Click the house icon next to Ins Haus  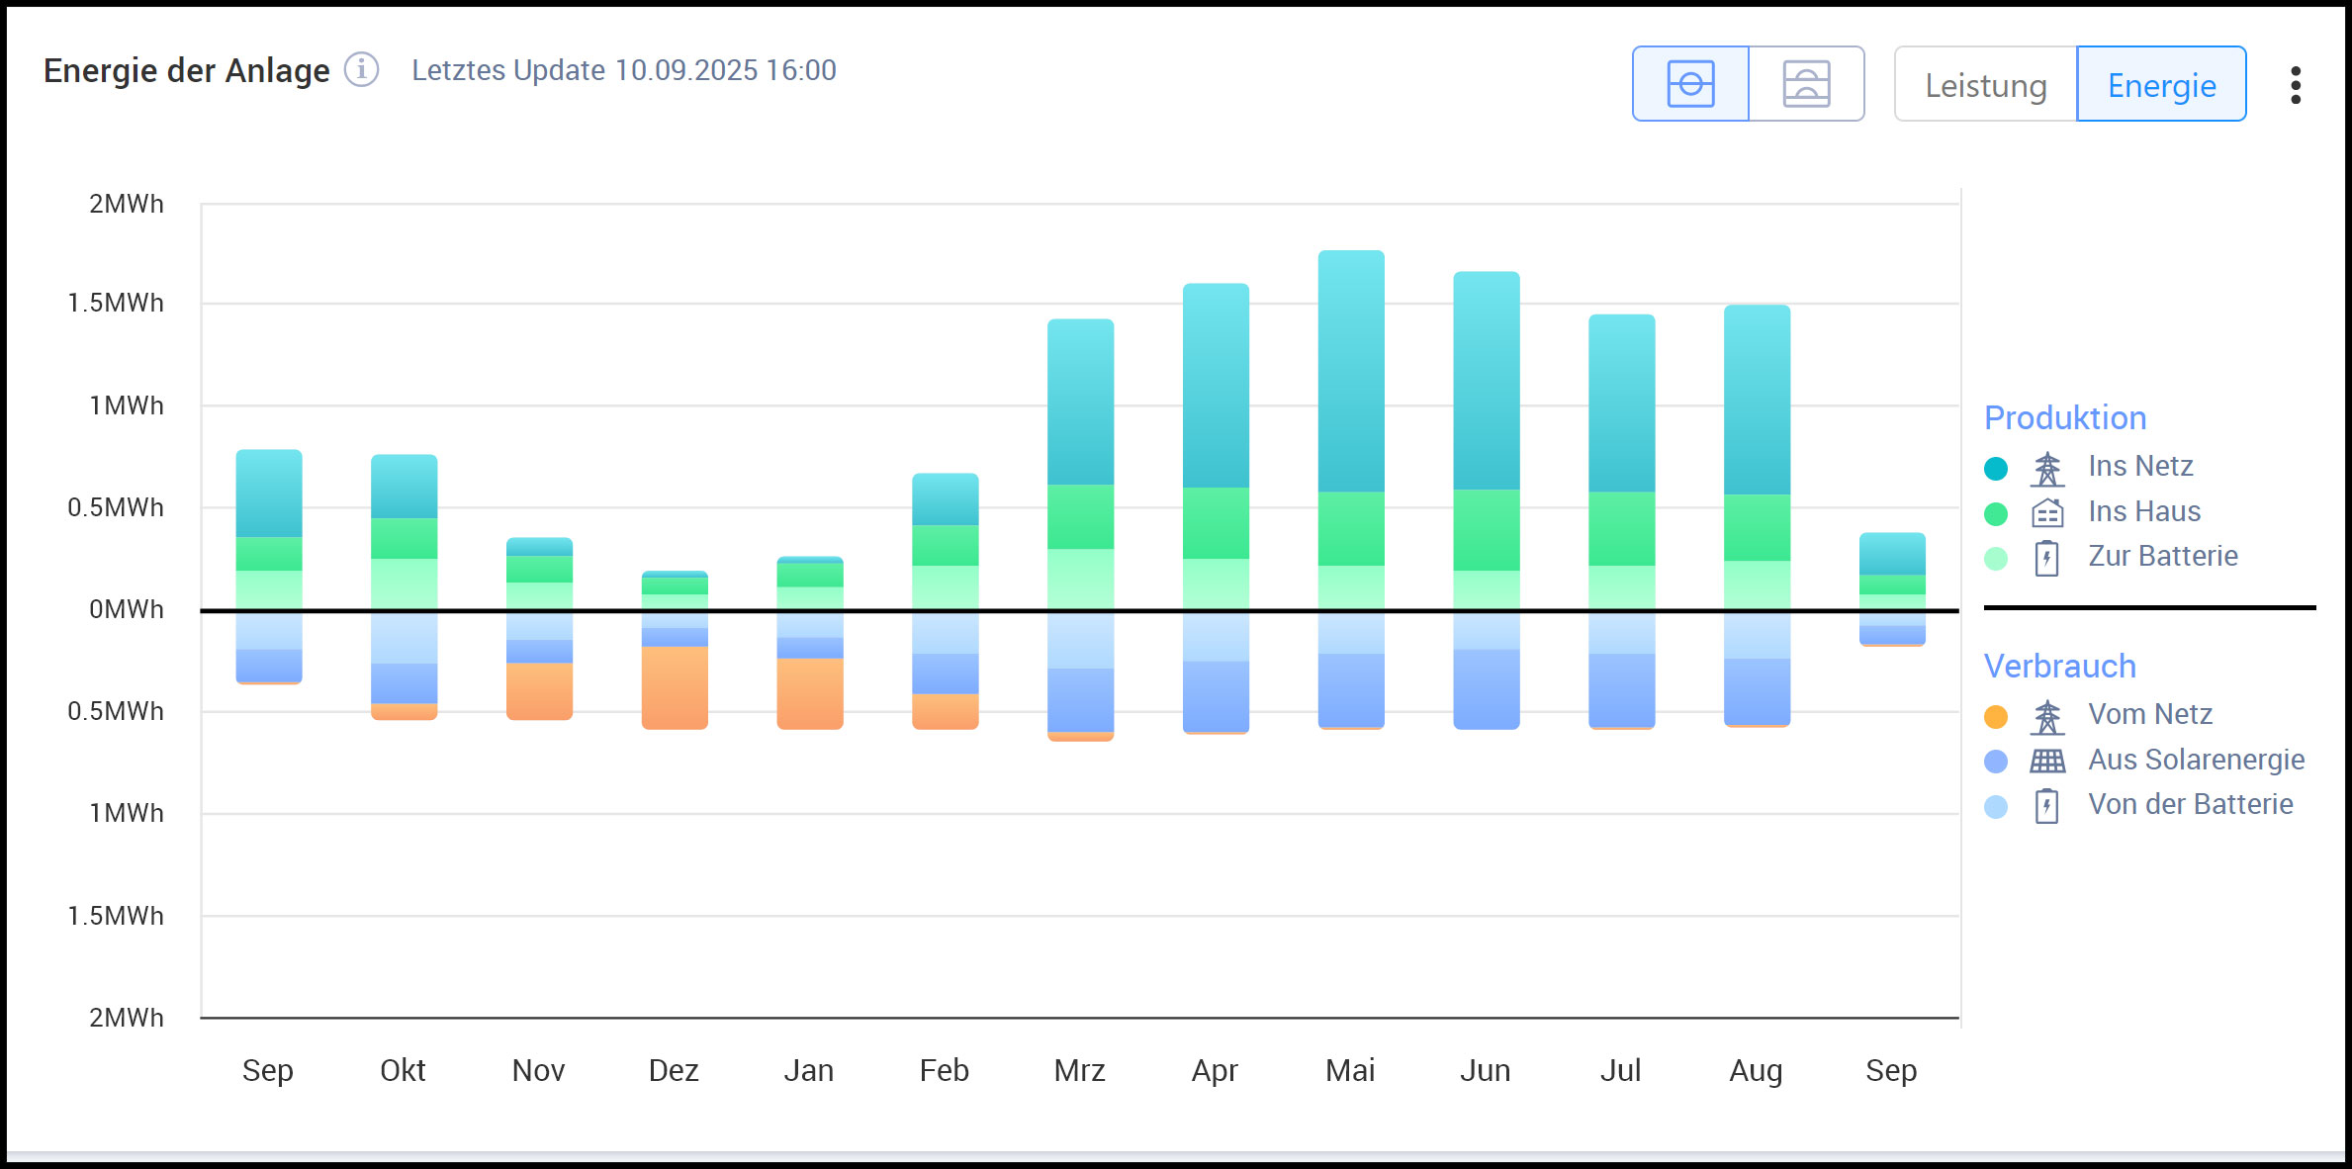click(x=2046, y=513)
